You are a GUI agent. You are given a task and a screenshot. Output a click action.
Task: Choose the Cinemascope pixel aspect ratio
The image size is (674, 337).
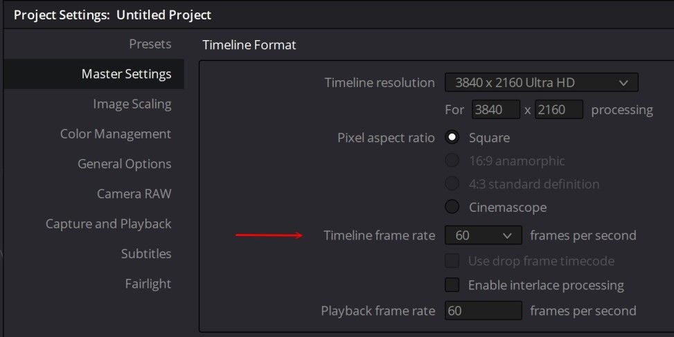(452, 207)
